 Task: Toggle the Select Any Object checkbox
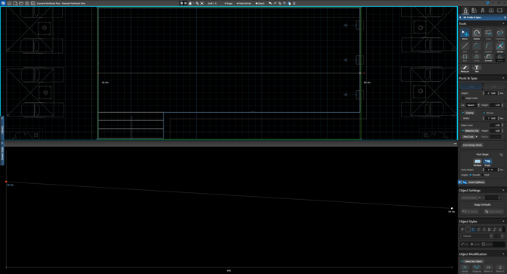point(462,261)
